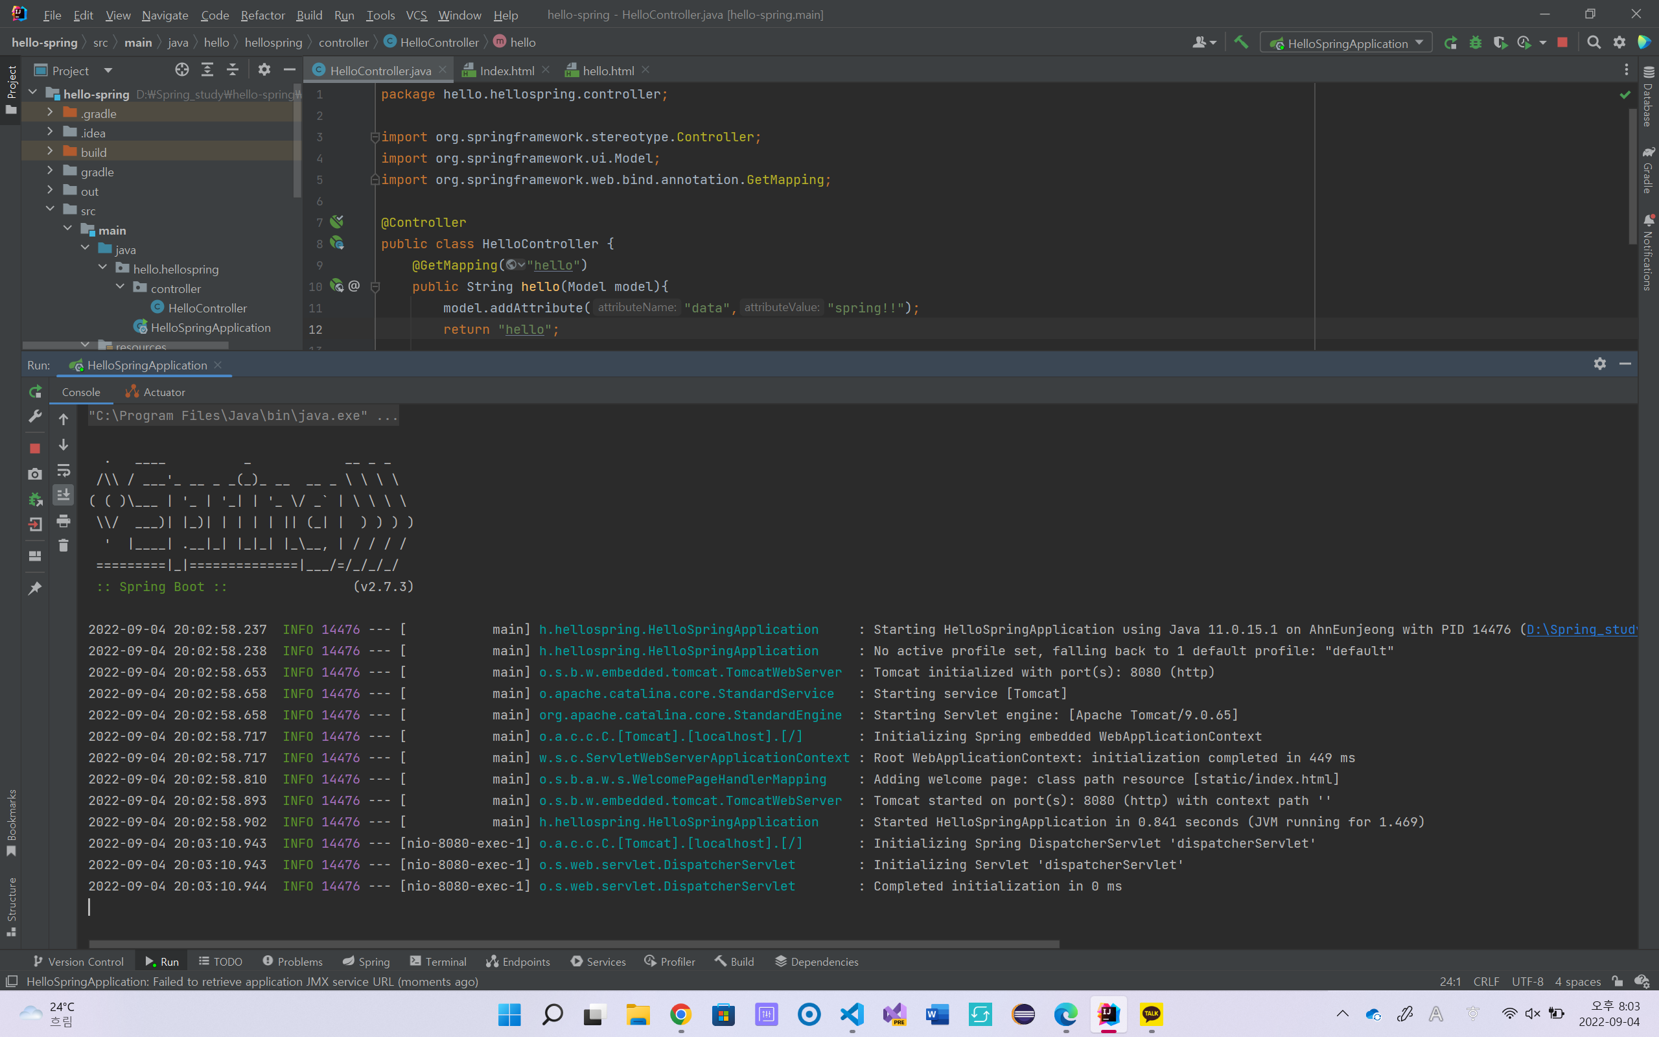This screenshot has width=1659, height=1037.
Task: Click the console horizontal scrollbar
Action: (x=574, y=944)
